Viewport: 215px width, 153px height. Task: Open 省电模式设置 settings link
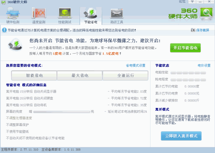click(x=136, y=66)
